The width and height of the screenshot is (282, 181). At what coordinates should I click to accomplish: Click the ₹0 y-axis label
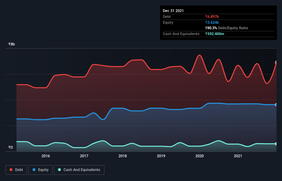[x=11, y=147]
